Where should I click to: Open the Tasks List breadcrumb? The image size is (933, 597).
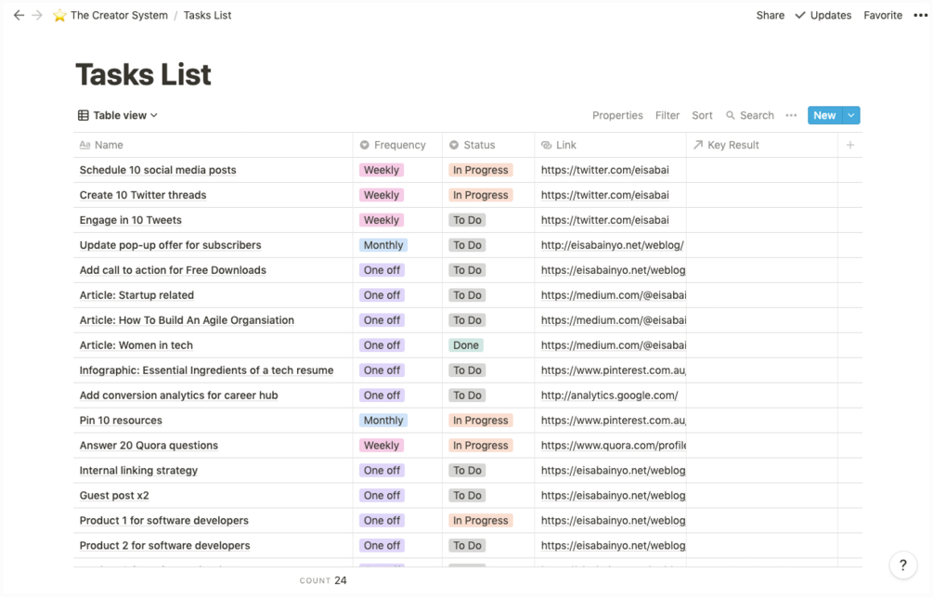(207, 15)
